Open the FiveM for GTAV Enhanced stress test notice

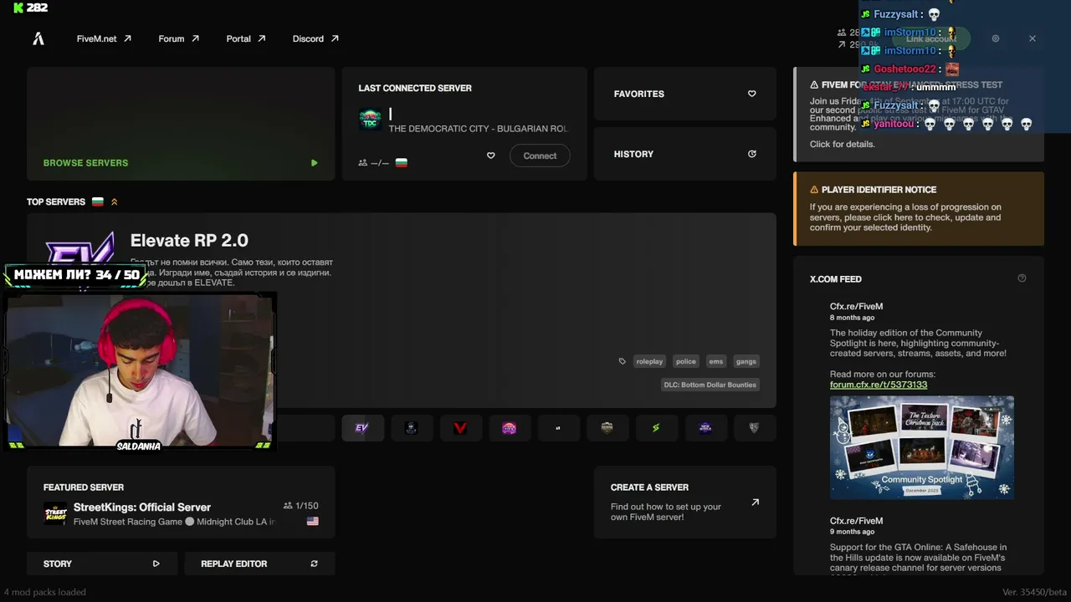(x=919, y=114)
